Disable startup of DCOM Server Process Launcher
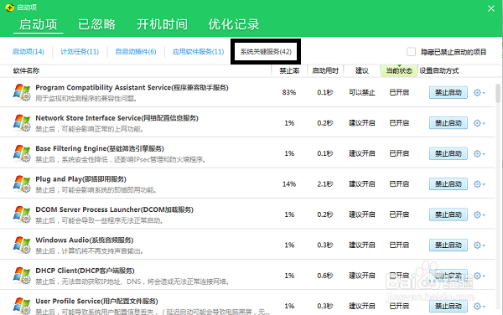Viewport: 503px width, 315px height. [449, 214]
